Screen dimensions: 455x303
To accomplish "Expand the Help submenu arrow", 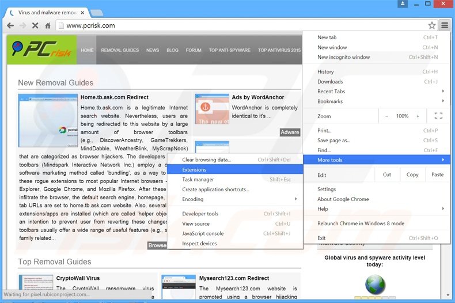I will [443, 209].
